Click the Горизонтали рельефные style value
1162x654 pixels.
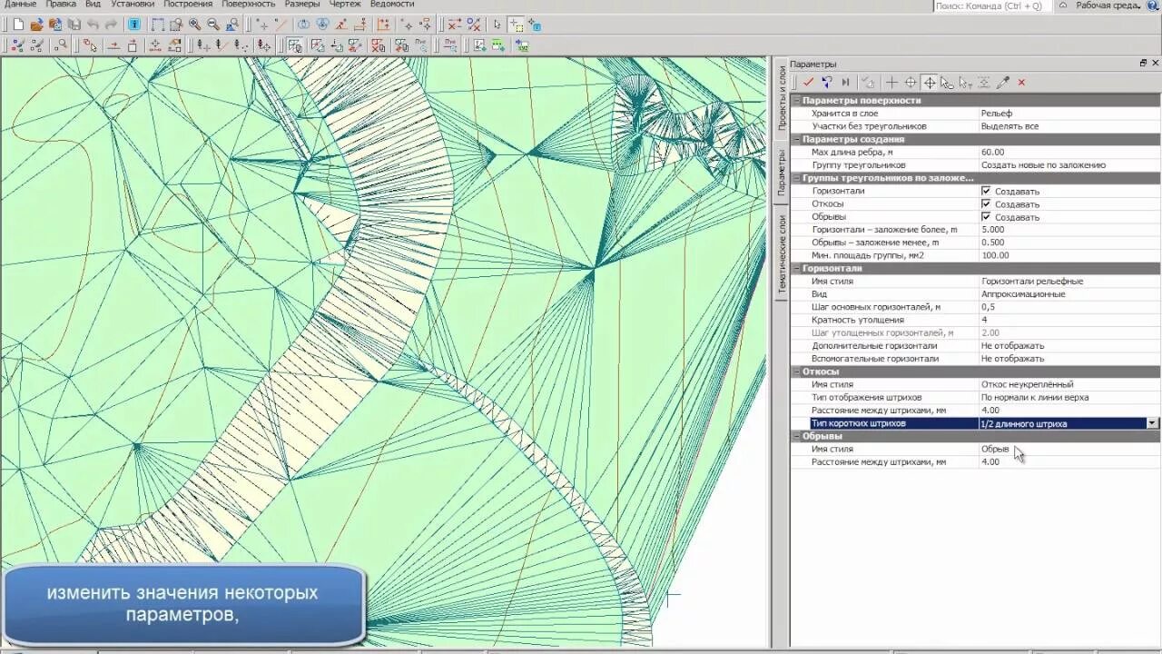tap(1032, 282)
